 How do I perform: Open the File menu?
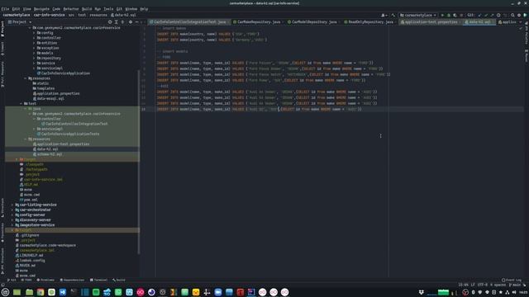pos(5,9)
